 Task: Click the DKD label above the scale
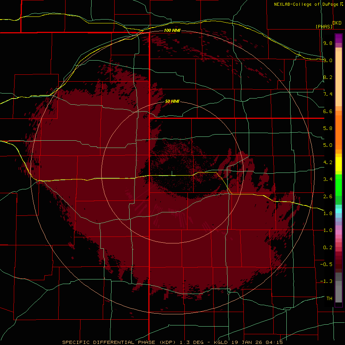pyautogui.click(x=337, y=23)
